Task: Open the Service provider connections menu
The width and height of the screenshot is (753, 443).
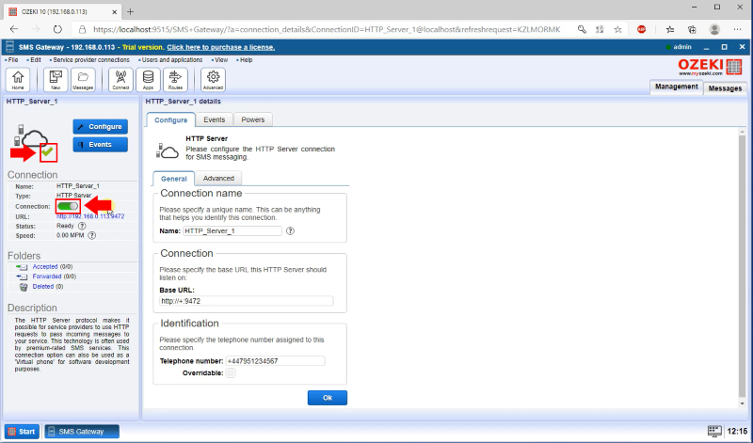Action: pyautogui.click(x=89, y=60)
